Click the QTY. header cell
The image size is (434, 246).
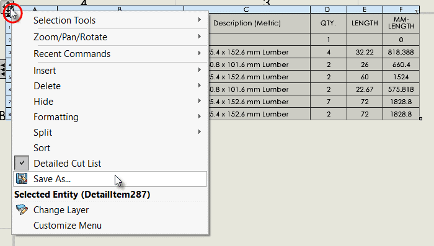[328, 24]
